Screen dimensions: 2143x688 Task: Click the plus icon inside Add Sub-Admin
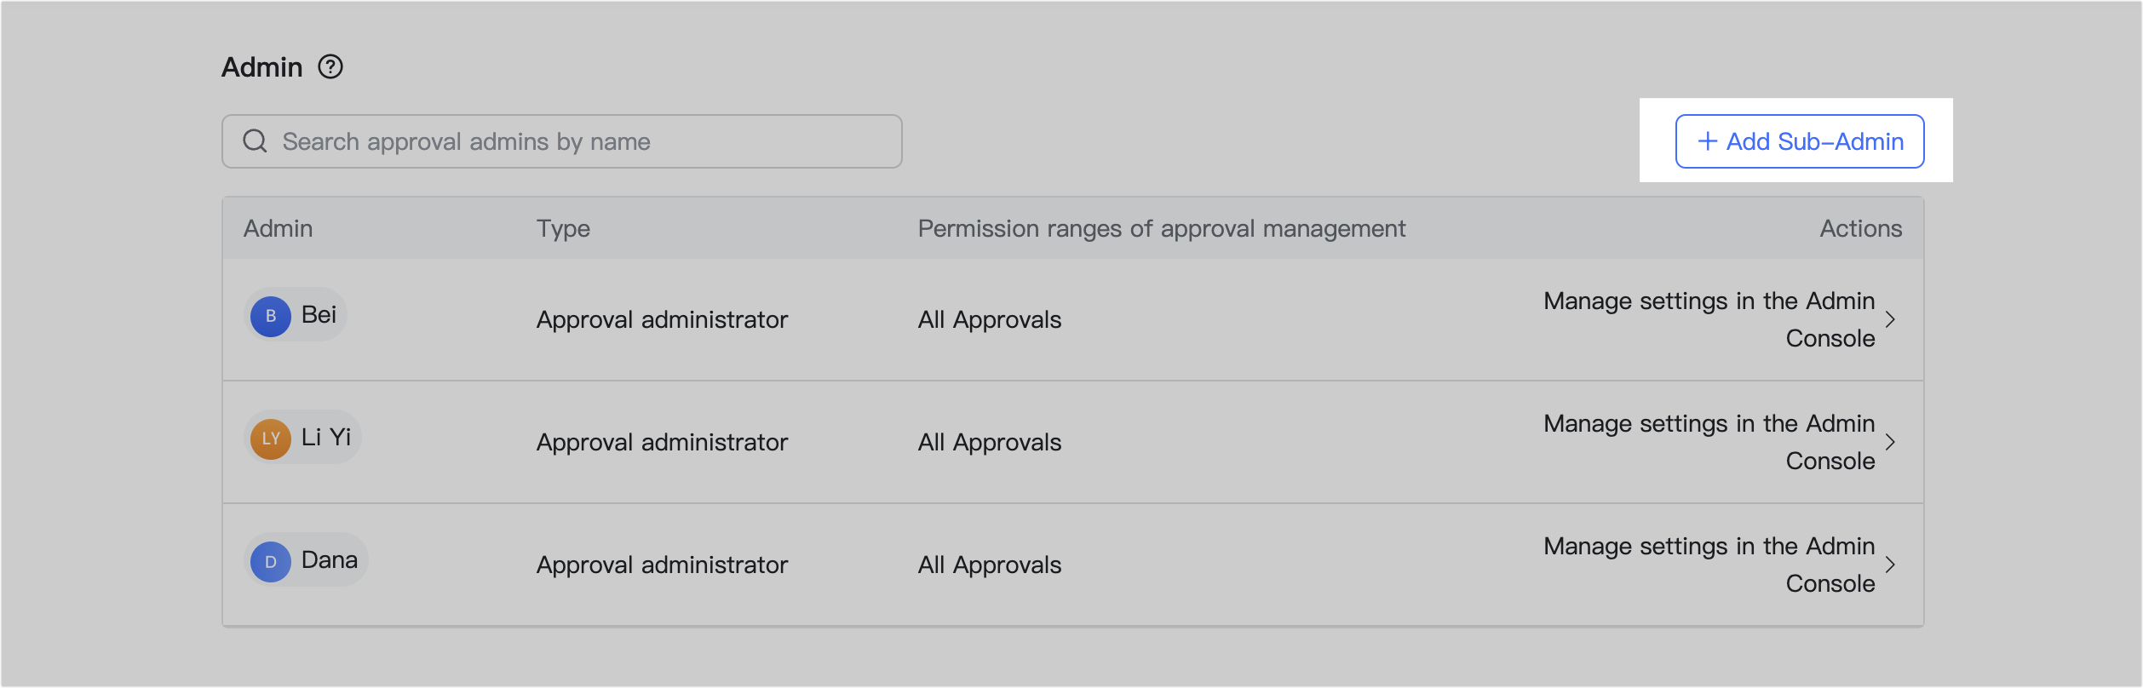pos(1708,141)
